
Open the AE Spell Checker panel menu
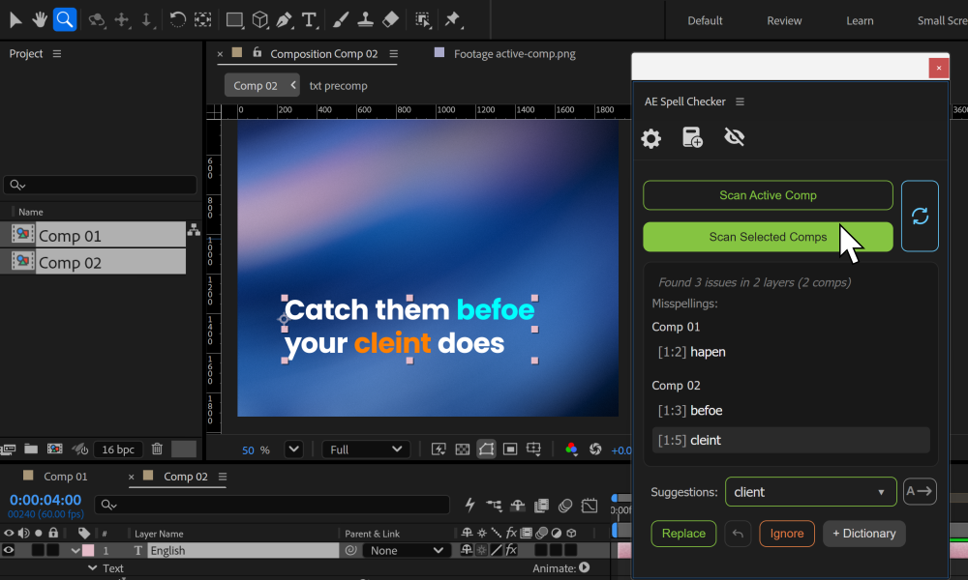click(x=740, y=101)
